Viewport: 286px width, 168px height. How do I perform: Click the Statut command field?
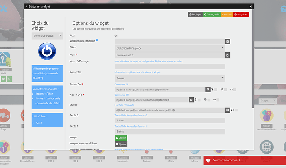(x=170, y=110)
